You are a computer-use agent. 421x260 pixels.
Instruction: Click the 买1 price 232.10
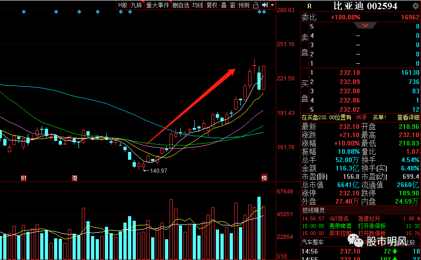point(349,73)
